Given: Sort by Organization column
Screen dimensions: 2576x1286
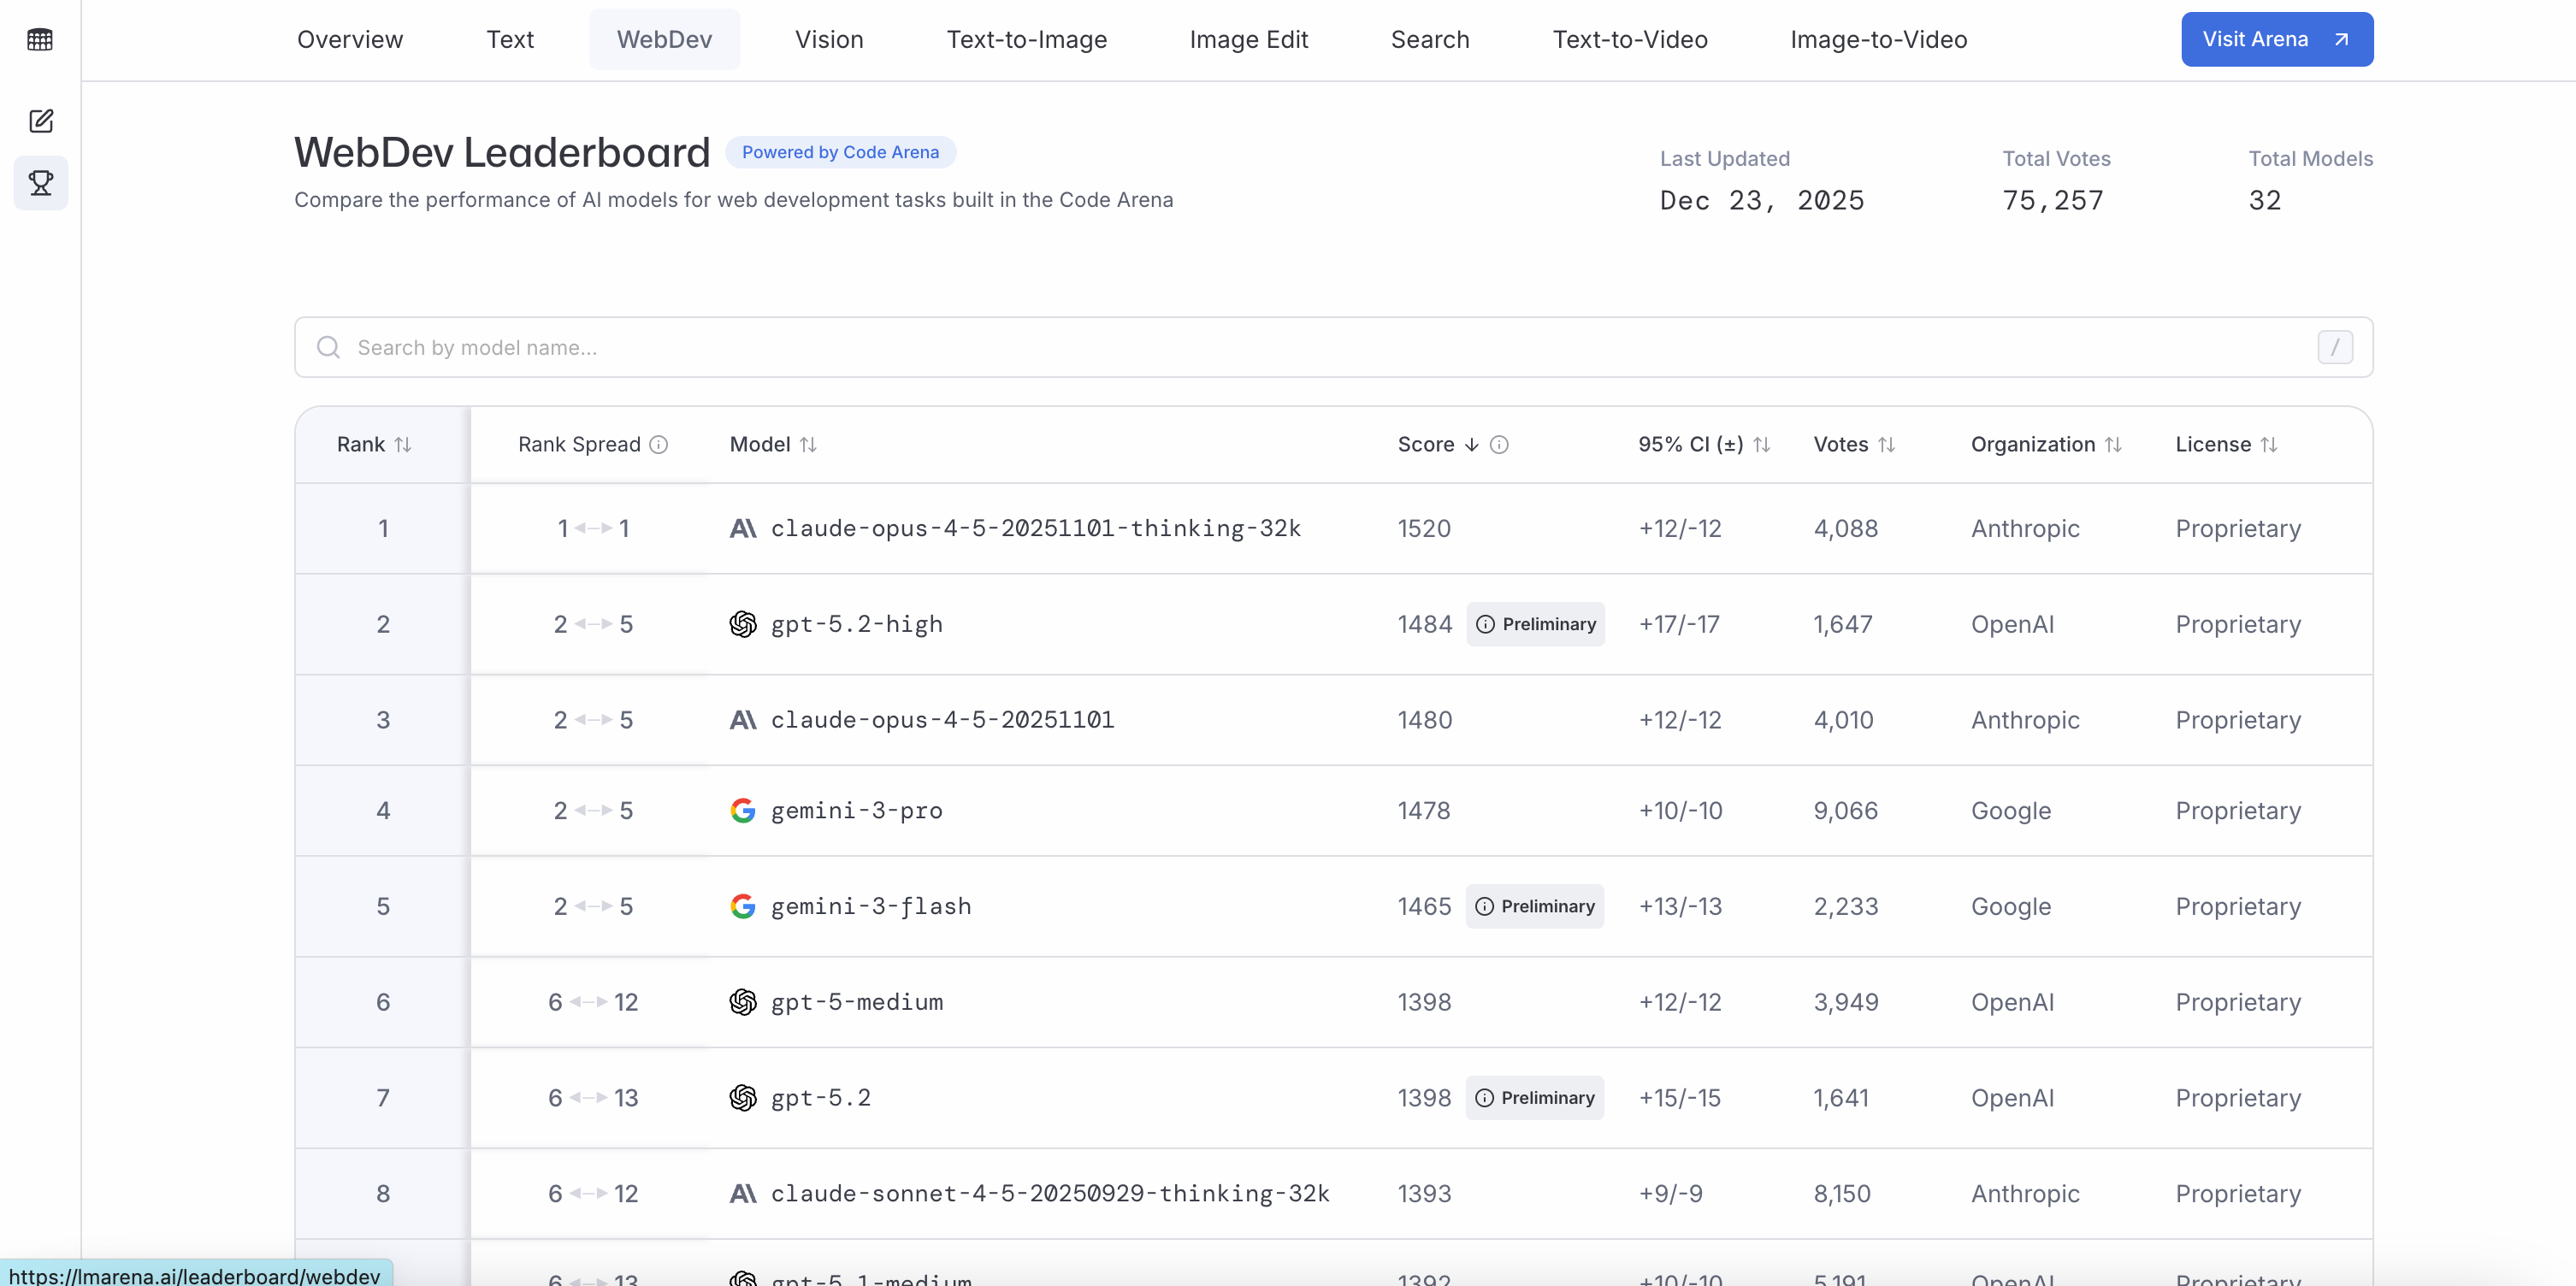Looking at the screenshot, I should point(2113,445).
